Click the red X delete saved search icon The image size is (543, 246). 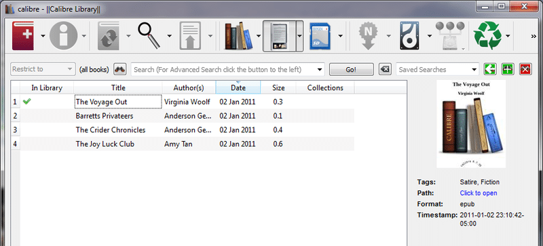[x=525, y=69]
